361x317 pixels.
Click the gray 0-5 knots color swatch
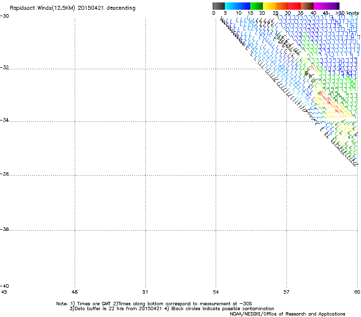click(x=219, y=6)
